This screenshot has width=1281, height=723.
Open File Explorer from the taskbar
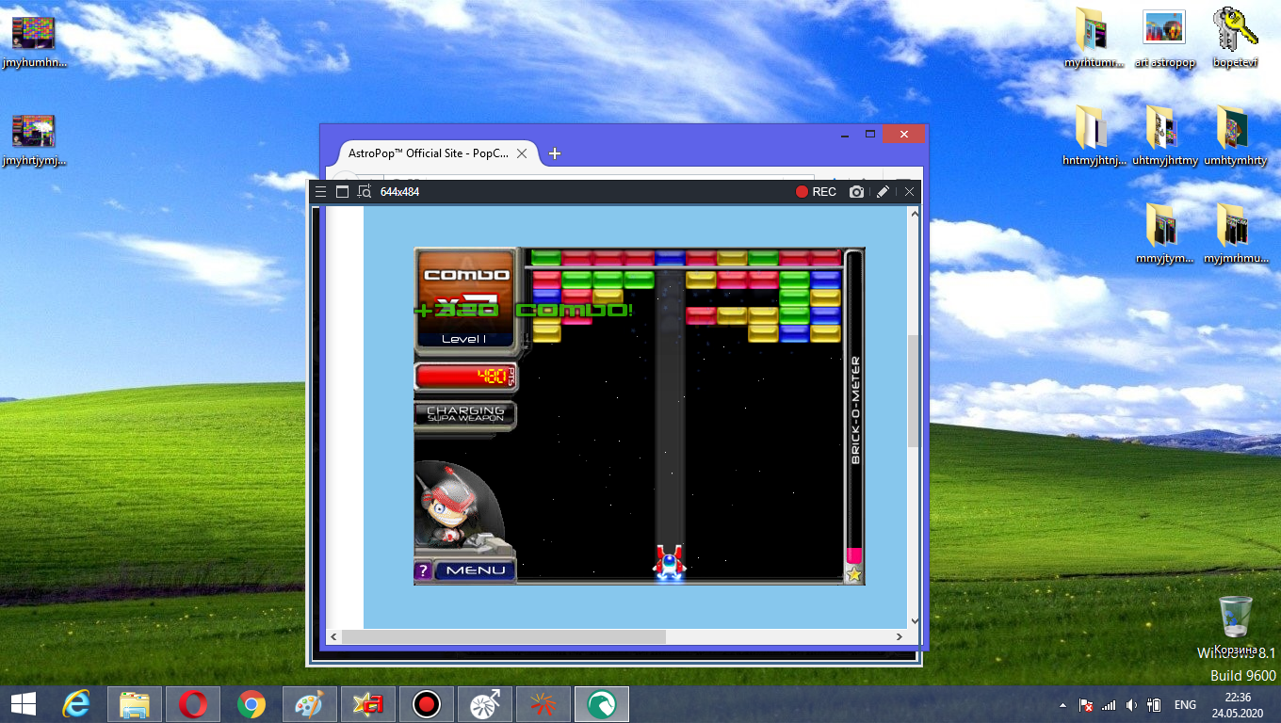(135, 703)
